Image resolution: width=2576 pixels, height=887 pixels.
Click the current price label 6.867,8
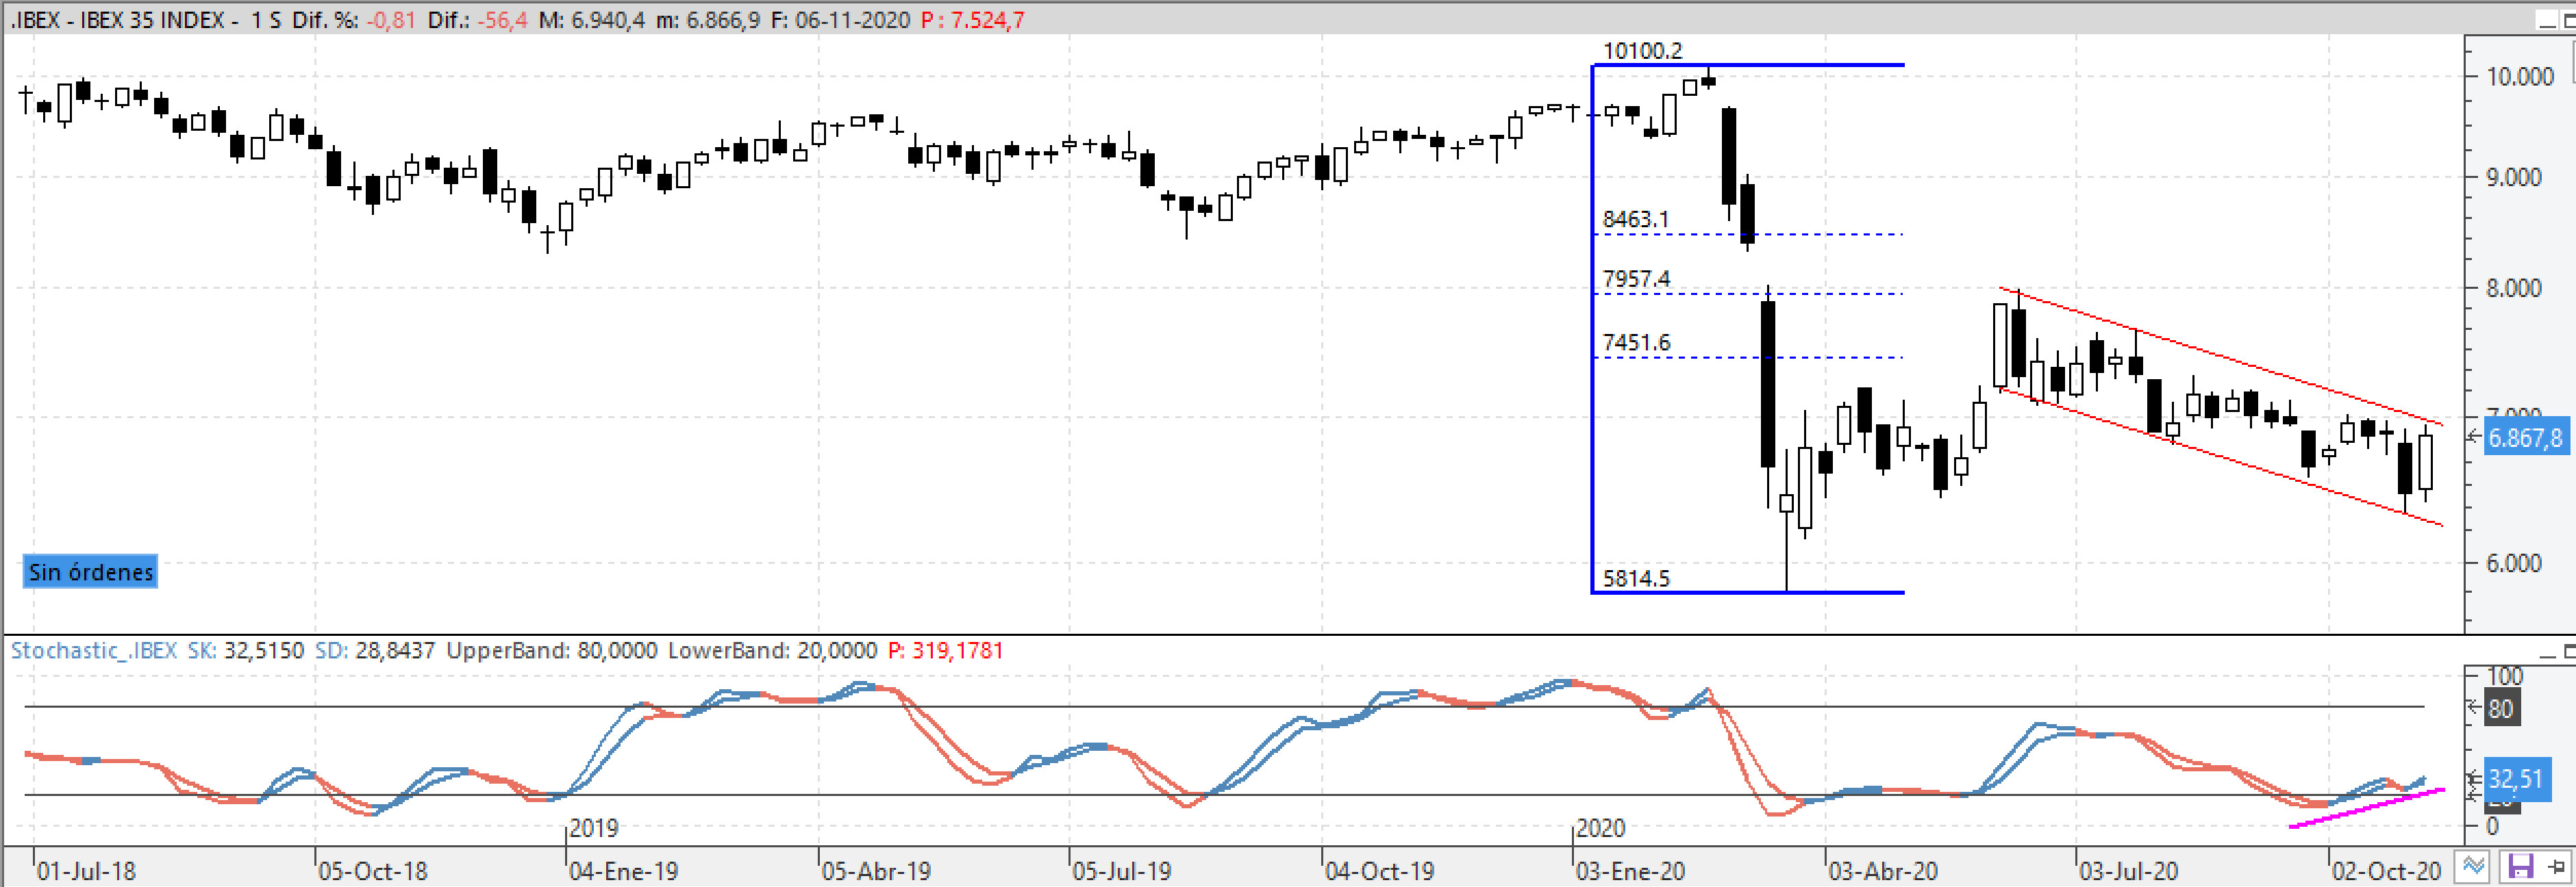tap(2525, 437)
